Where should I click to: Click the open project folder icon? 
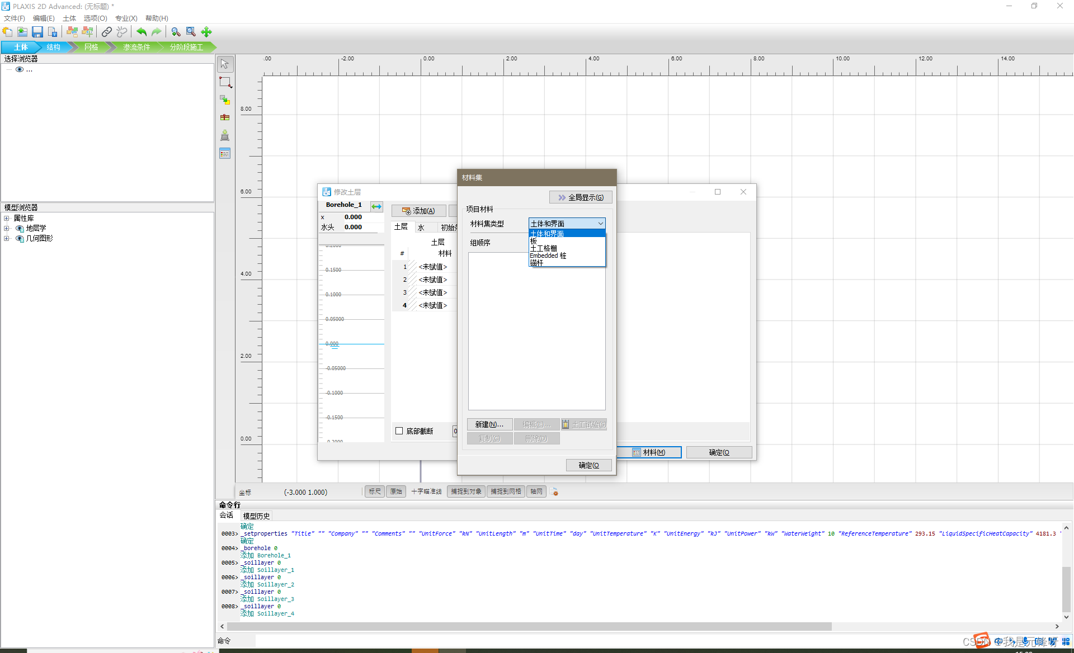(22, 32)
